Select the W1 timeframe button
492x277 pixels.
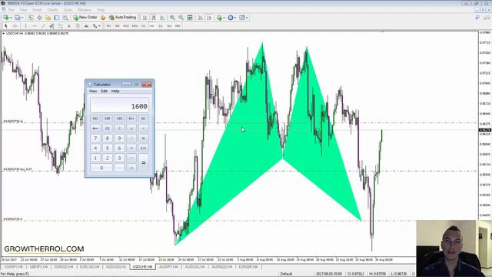169,26
